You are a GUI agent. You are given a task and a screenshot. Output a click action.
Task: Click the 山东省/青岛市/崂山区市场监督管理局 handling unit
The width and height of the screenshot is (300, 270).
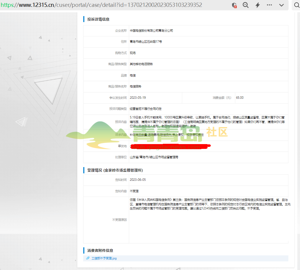point(154,157)
